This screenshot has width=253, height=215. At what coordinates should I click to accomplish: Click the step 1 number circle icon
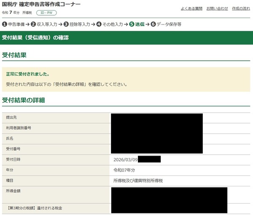click(5, 24)
